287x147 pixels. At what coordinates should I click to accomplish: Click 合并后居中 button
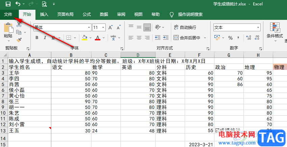(187, 38)
